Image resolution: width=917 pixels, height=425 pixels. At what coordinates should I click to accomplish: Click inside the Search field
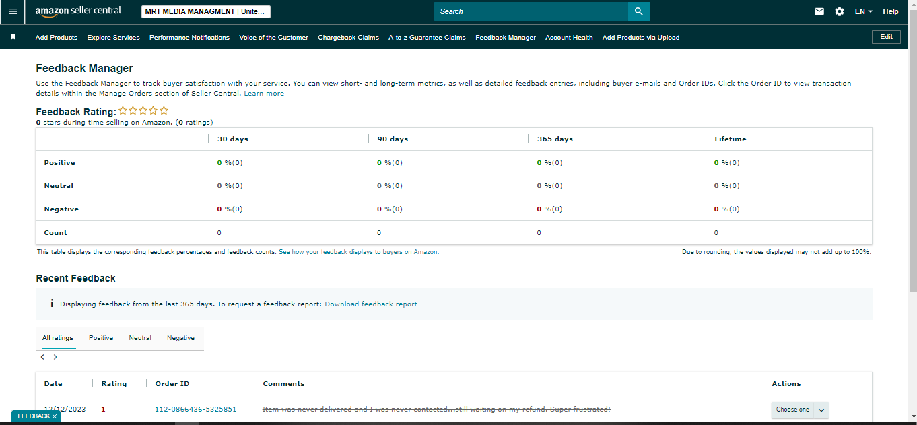coord(531,11)
